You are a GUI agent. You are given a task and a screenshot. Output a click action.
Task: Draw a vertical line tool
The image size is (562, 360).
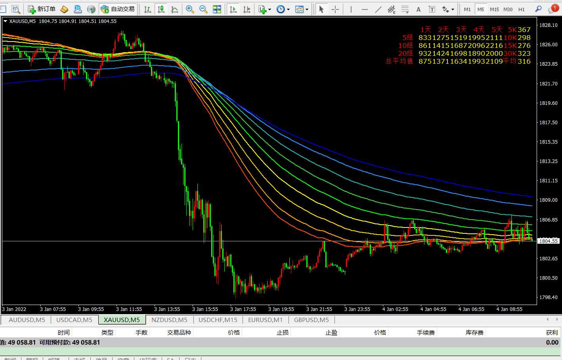(351, 9)
